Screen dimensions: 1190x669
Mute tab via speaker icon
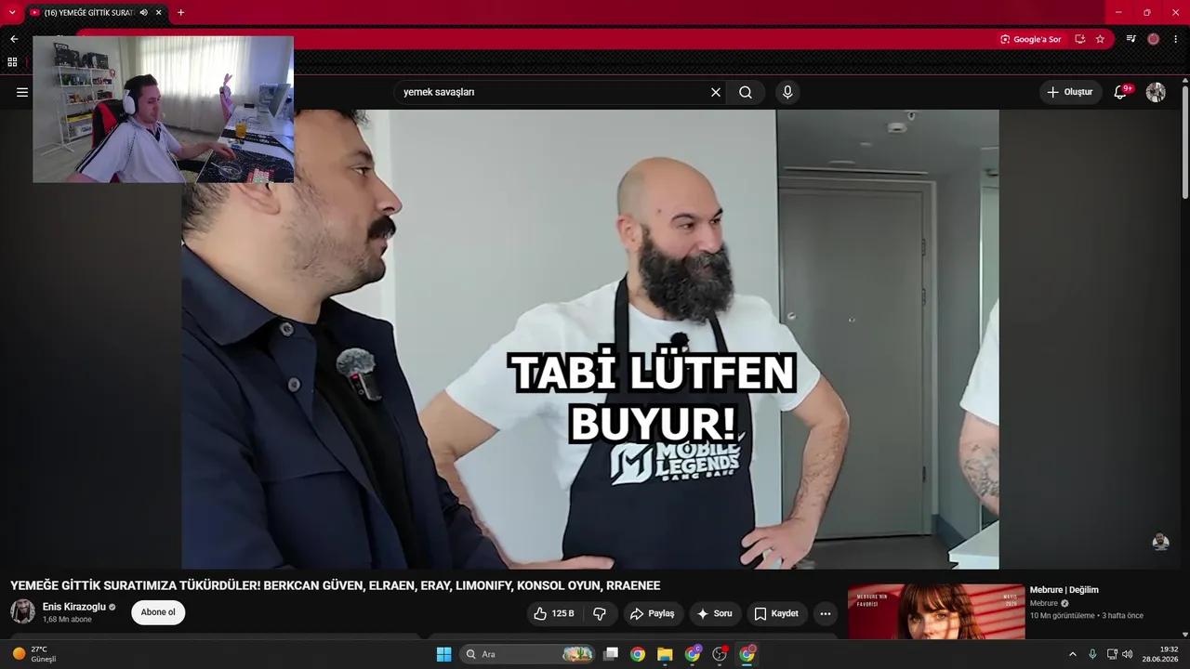[143, 12]
